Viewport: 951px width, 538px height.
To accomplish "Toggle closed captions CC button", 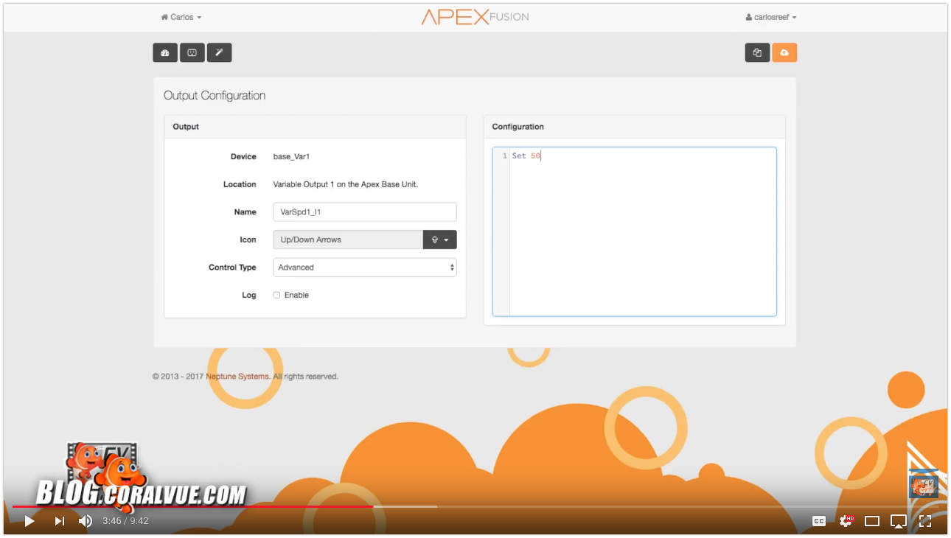I will tap(819, 521).
